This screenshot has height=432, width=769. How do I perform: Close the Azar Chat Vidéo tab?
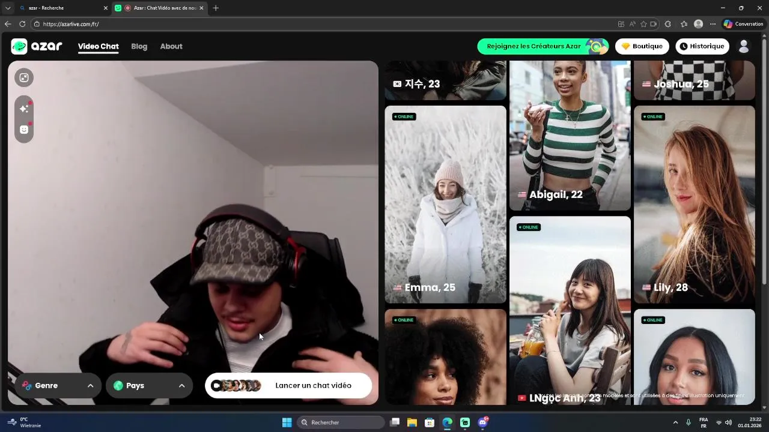coord(201,8)
